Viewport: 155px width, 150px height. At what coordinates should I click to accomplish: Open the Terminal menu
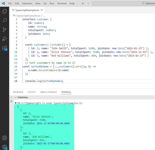(62, 4)
